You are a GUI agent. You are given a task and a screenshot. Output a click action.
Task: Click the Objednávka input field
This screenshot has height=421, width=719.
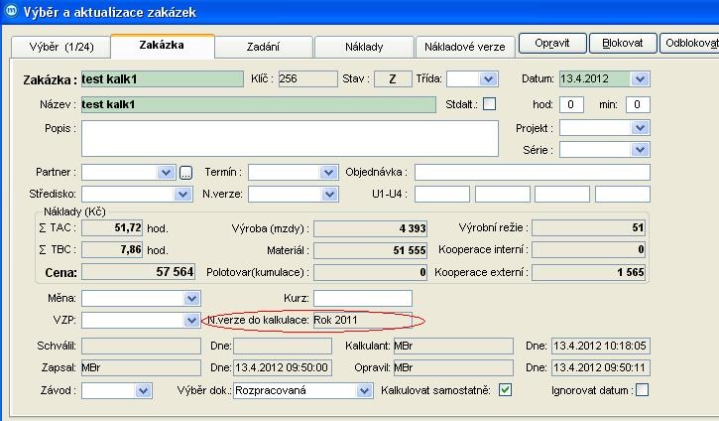coord(533,173)
